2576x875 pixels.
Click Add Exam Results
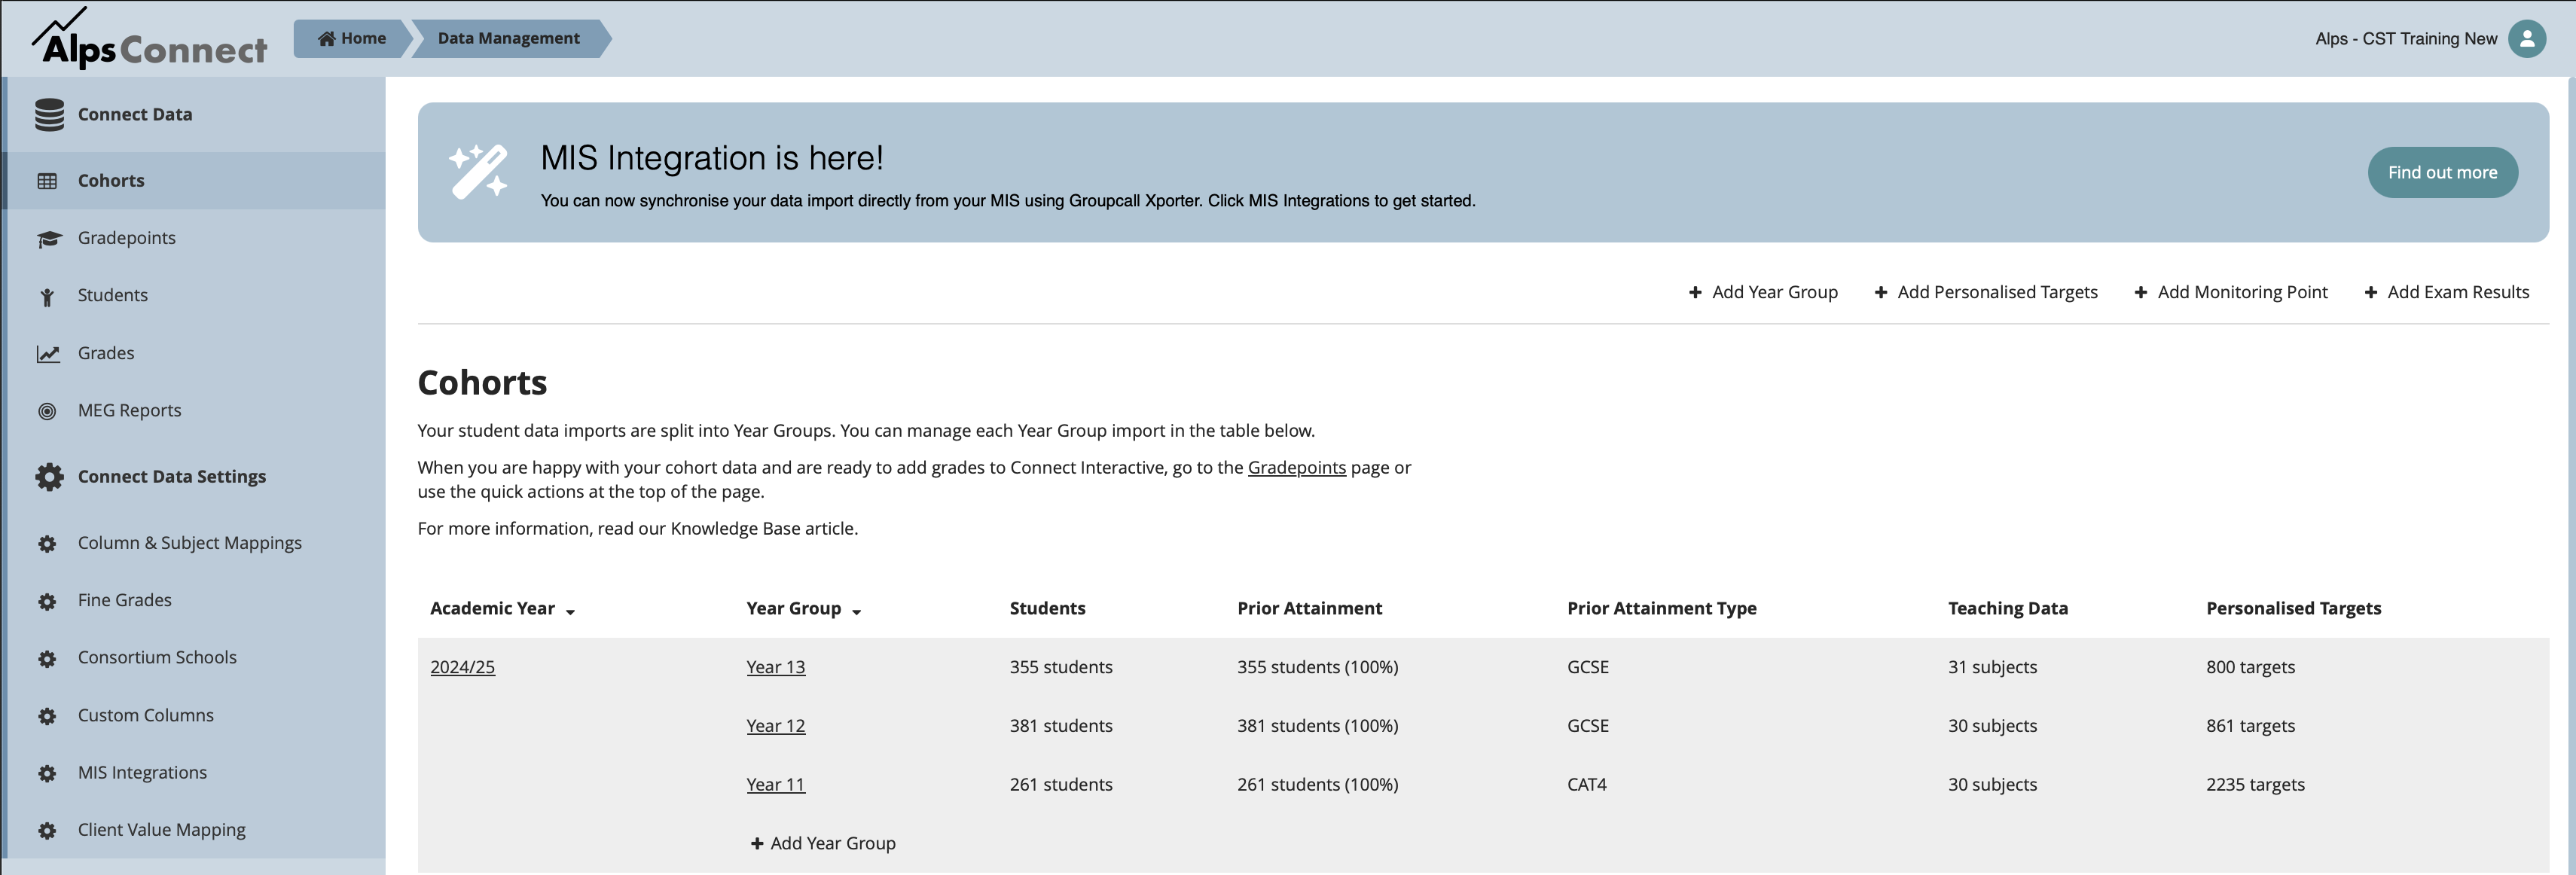coord(2447,292)
